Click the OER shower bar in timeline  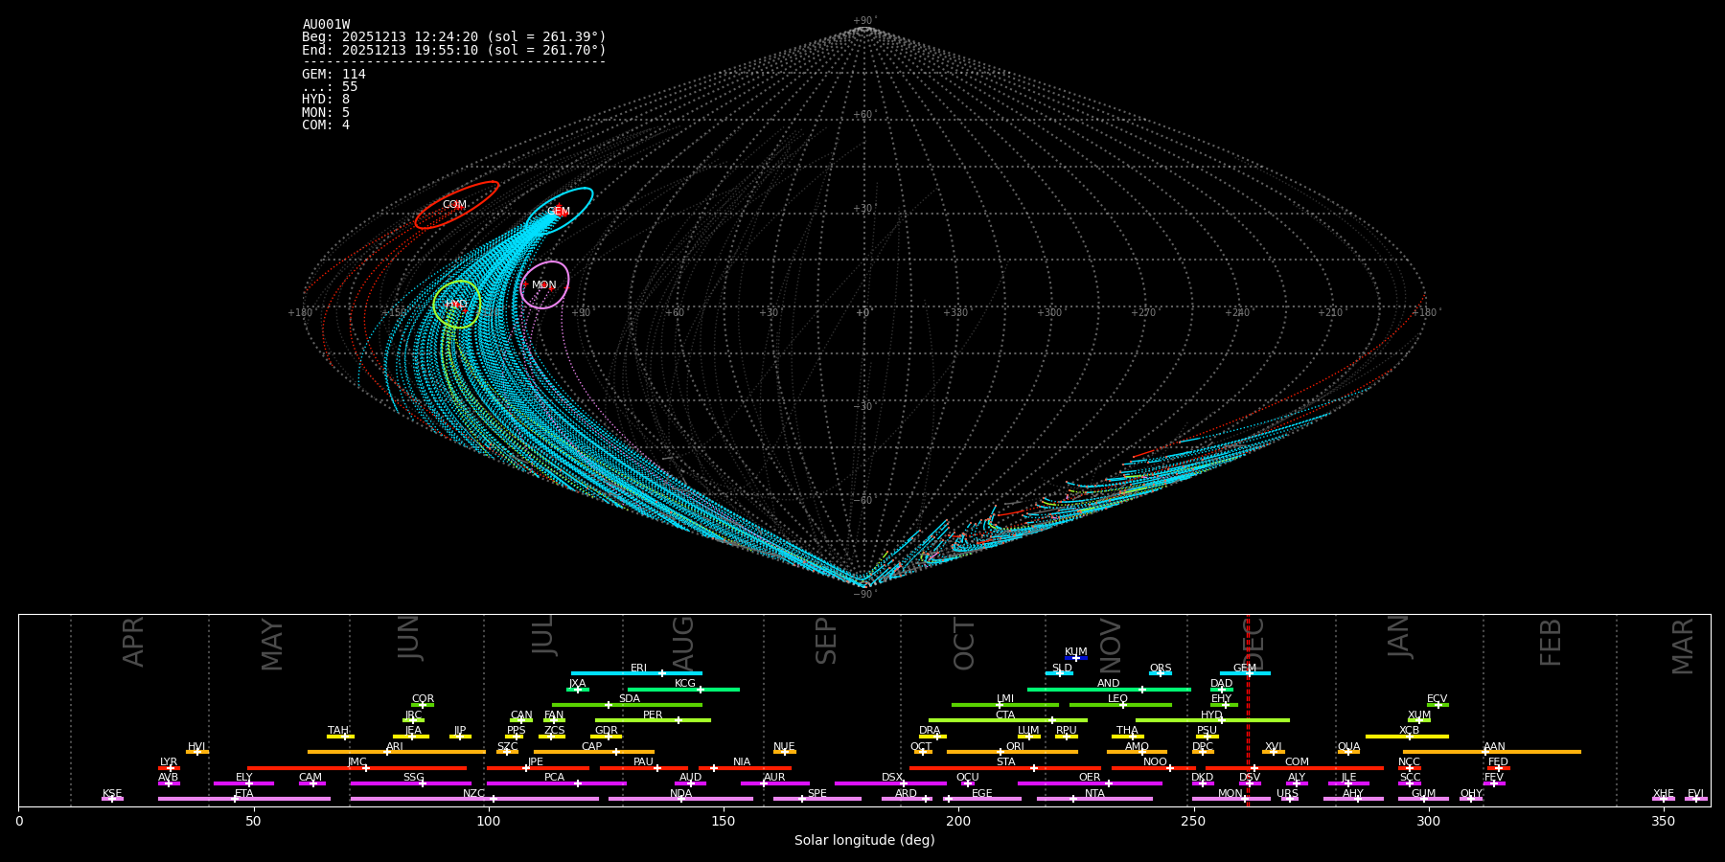(1090, 783)
